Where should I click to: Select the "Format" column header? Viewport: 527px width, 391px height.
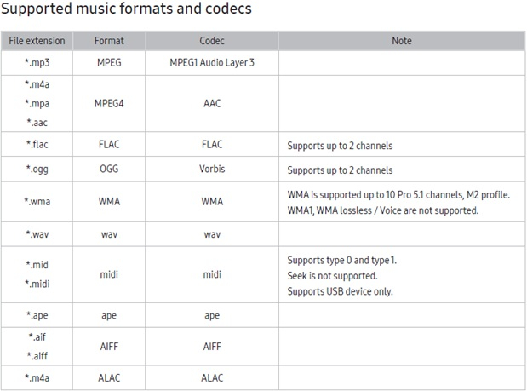108,41
